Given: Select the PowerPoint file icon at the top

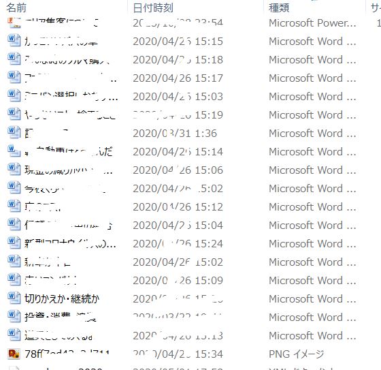Looking at the screenshot, I should [14, 22].
